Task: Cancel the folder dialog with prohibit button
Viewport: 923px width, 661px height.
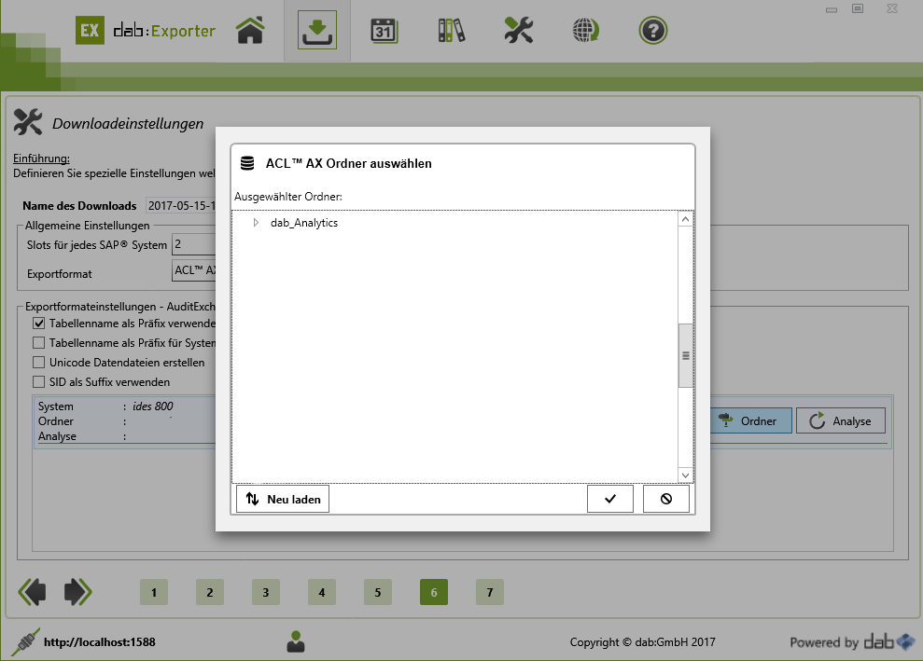Action: click(666, 499)
